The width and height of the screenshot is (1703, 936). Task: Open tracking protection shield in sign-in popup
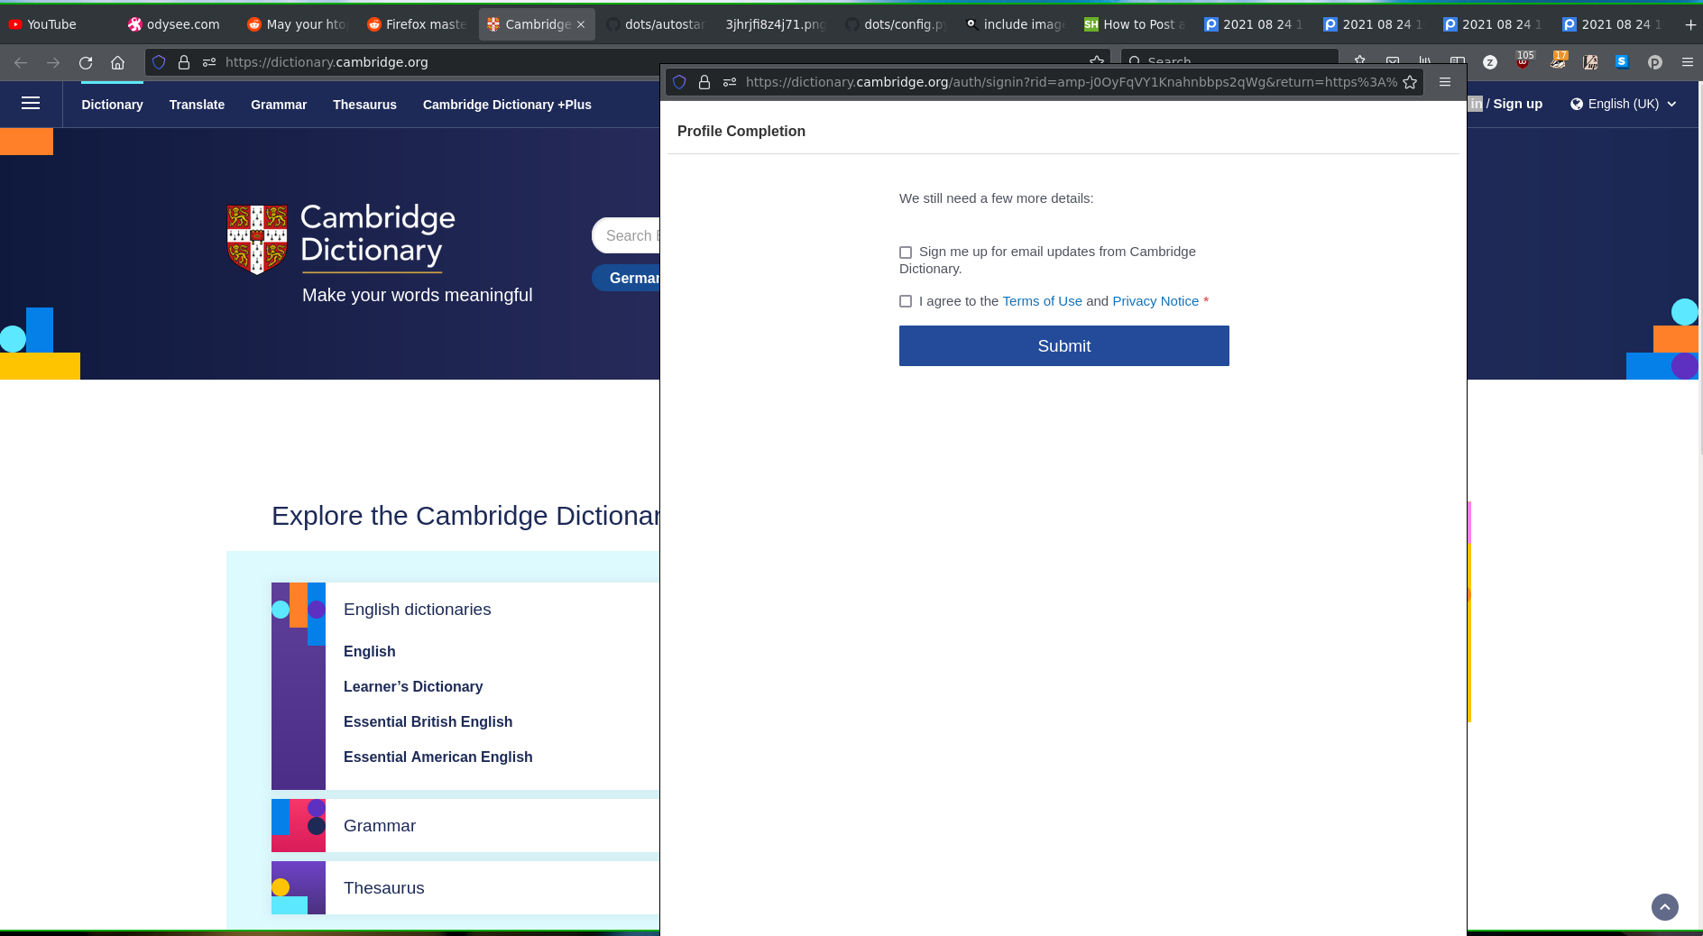(679, 82)
